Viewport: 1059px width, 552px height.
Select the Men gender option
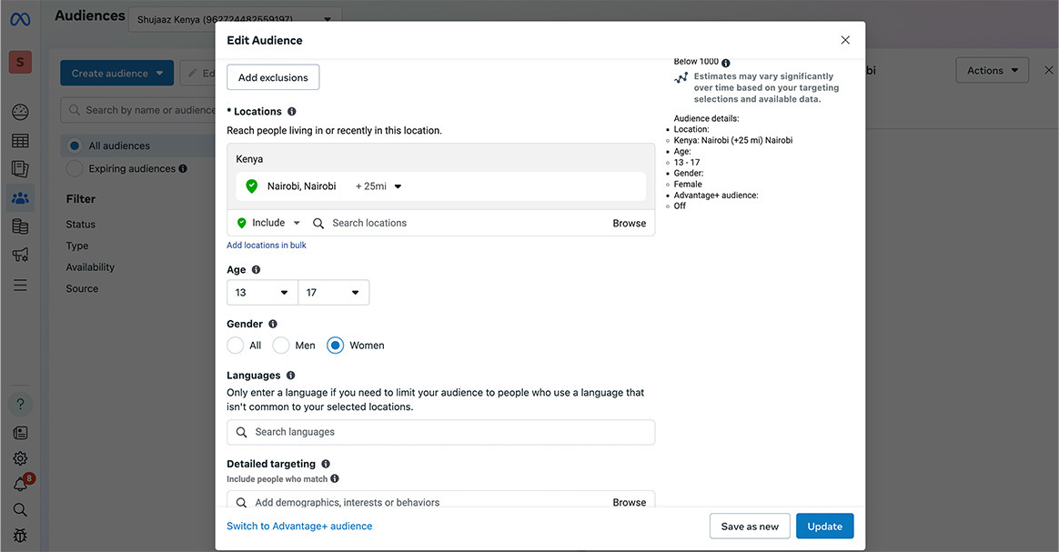click(x=281, y=346)
